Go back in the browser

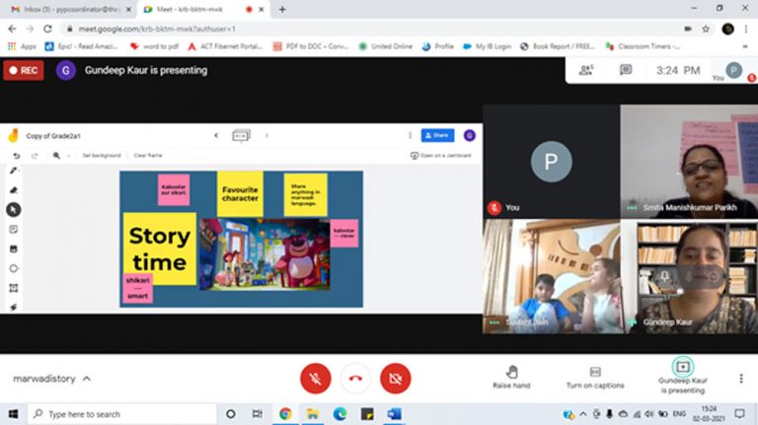click(x=12, y=29)
